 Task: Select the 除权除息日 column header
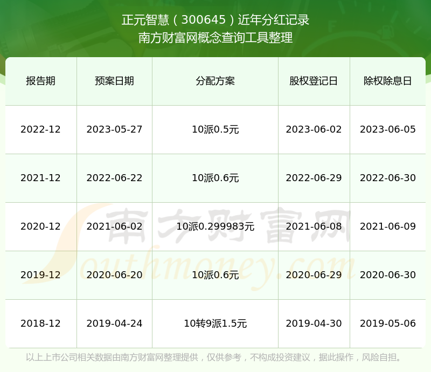click(x=387, y=81)
